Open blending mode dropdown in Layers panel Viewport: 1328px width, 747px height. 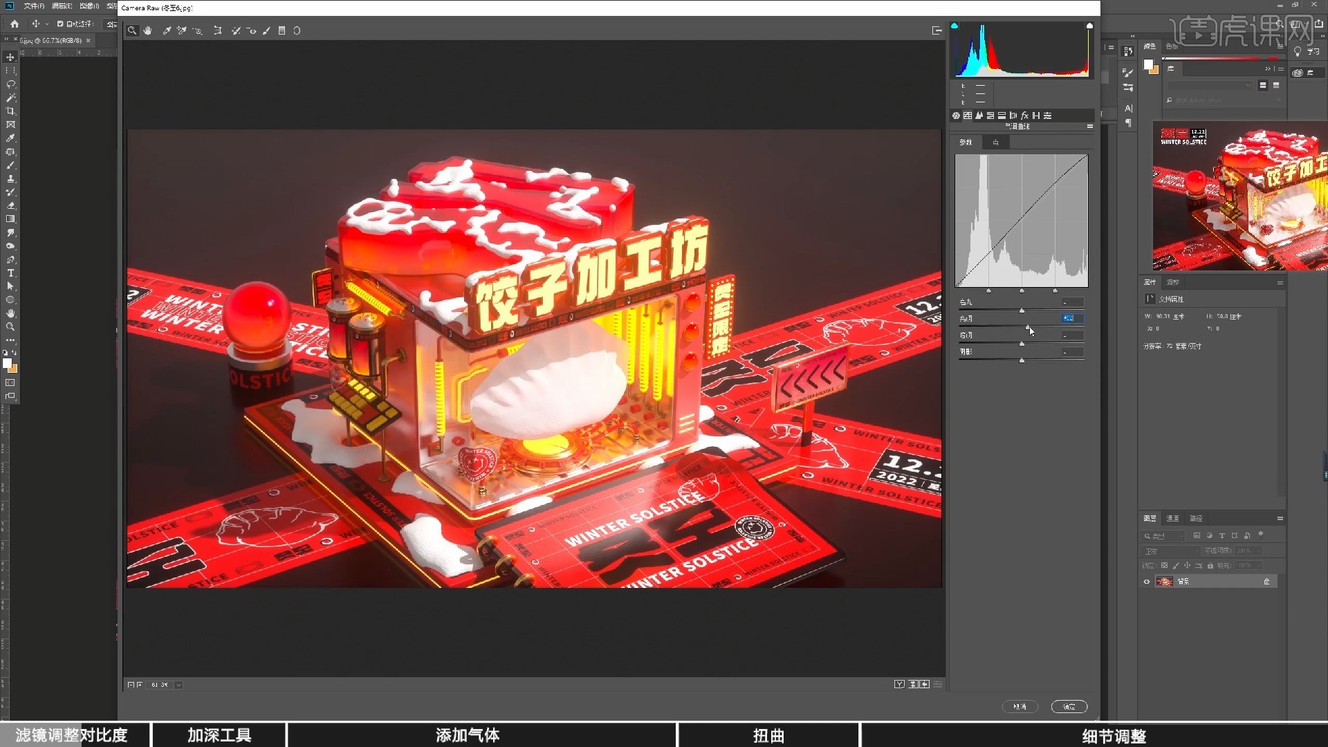1171,551
